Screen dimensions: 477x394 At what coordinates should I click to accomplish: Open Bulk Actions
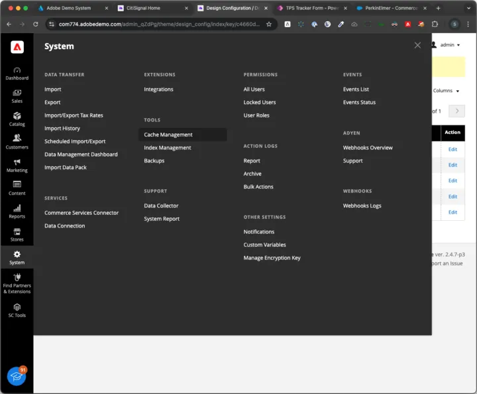(258, 187)
